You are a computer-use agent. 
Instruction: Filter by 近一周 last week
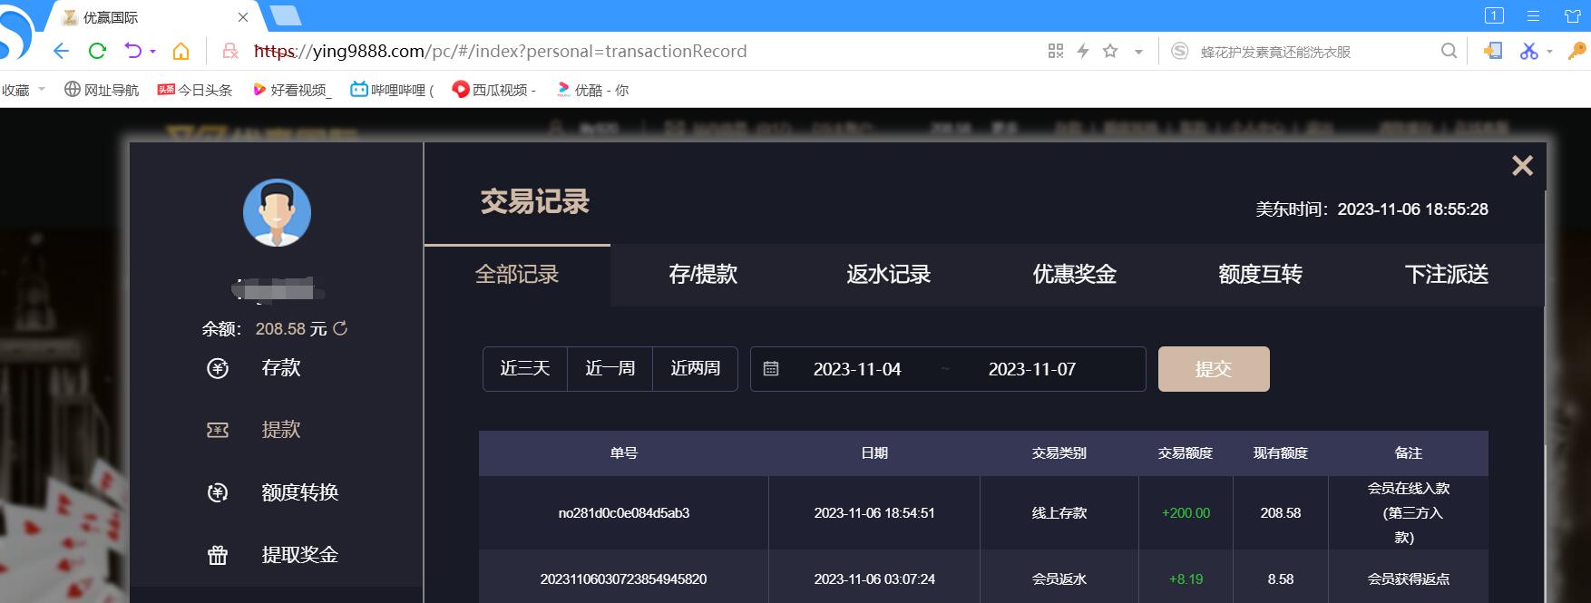coord(610,369)
